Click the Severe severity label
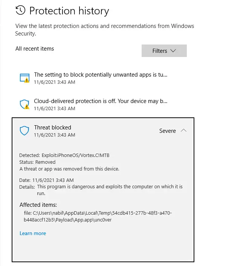 point(167,131)
